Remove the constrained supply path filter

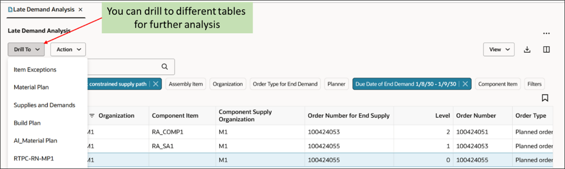155,84
